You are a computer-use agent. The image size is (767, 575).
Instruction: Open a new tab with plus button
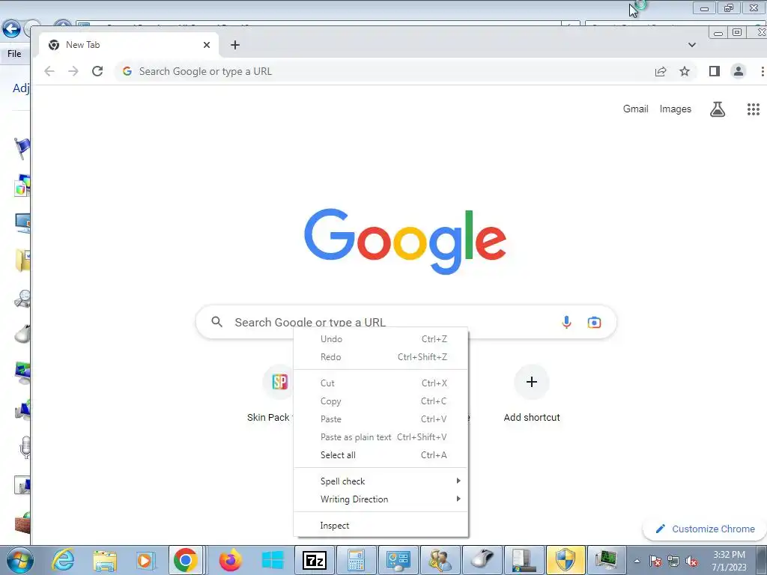[235, 45]
